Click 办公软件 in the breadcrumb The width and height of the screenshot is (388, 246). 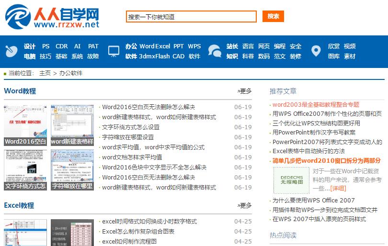click(71, 73)
